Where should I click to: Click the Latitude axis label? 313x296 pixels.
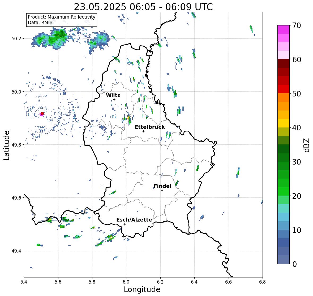pyautogui.click(x=6, y=145)
